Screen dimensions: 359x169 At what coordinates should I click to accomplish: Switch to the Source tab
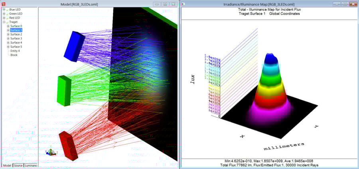point(18,165)
